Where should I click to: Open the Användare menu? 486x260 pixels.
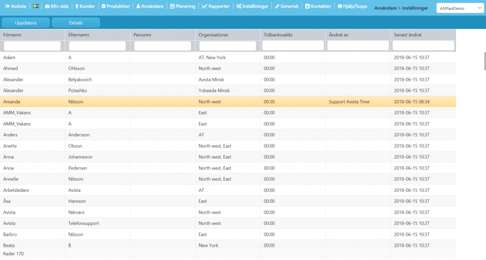(x=150, y=6)
